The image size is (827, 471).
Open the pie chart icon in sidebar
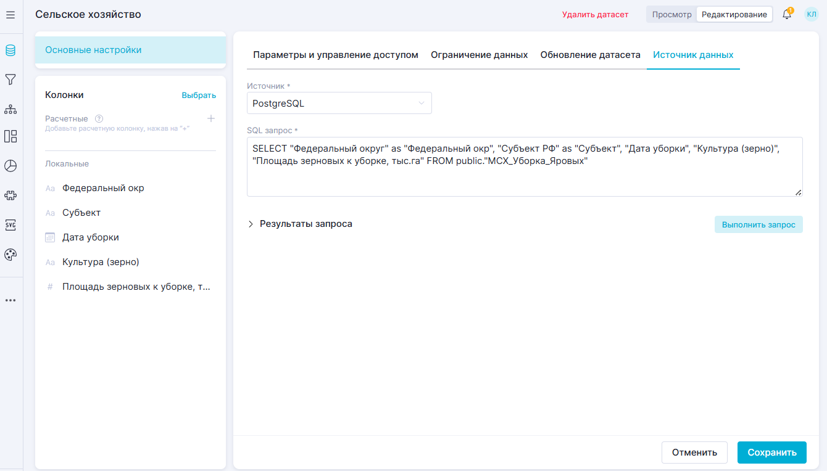click(x=10, y=166)
